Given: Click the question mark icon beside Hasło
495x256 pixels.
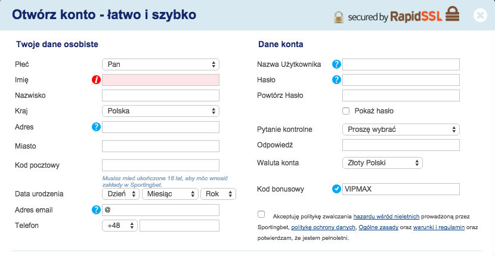Looking at the screenshot, I should click(x=336, y=80).
